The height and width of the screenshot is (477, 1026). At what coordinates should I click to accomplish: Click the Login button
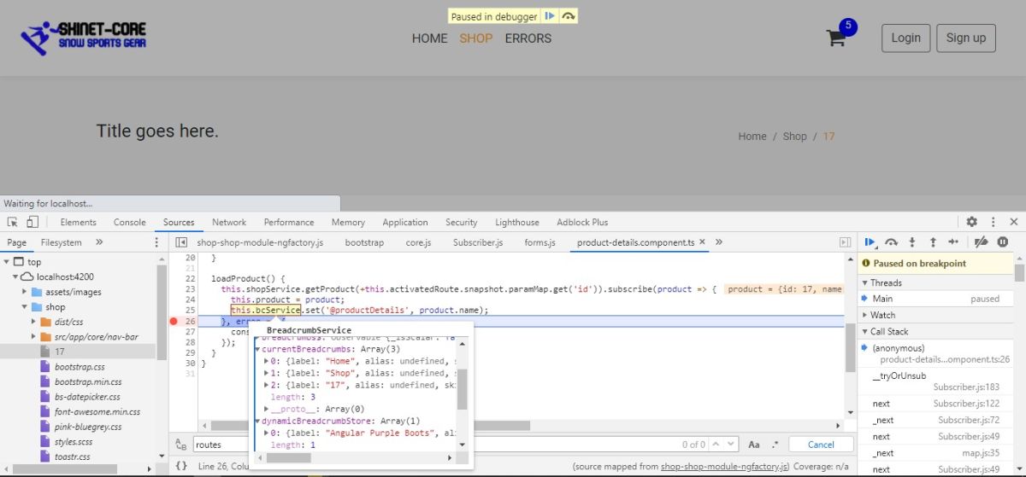[x=905, y=38]
